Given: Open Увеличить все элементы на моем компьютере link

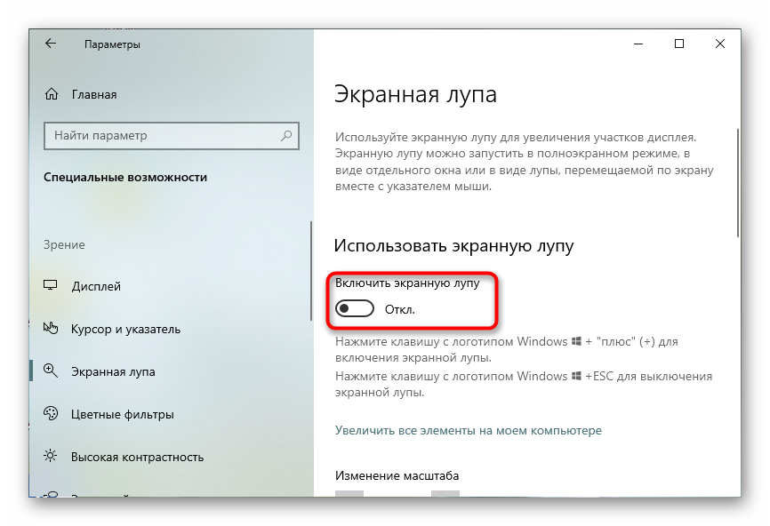Looking at the screenshot, I should [468, 430].
